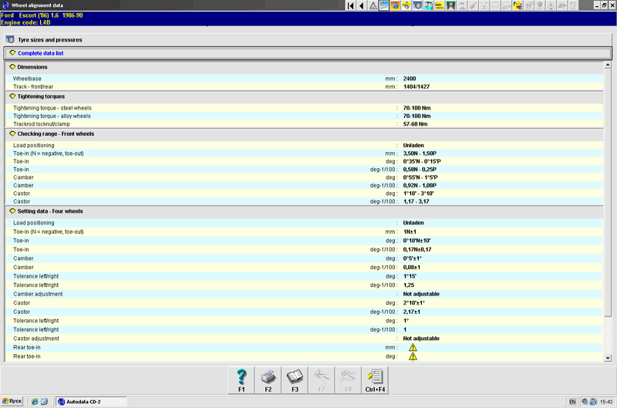Collapse the Dimensions section arrow

coord(12,67)
